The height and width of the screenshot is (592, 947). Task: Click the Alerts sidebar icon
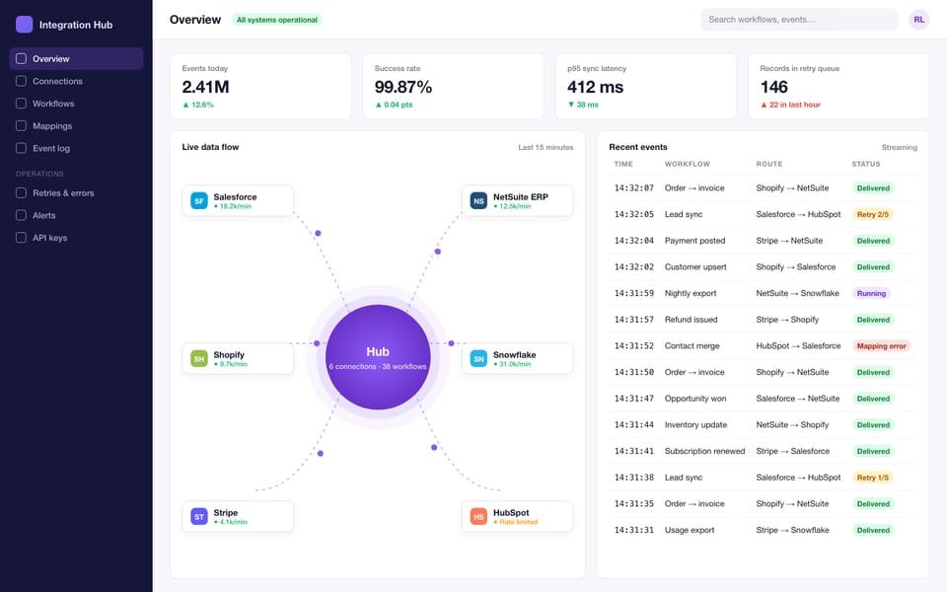(x=21, y=215)
